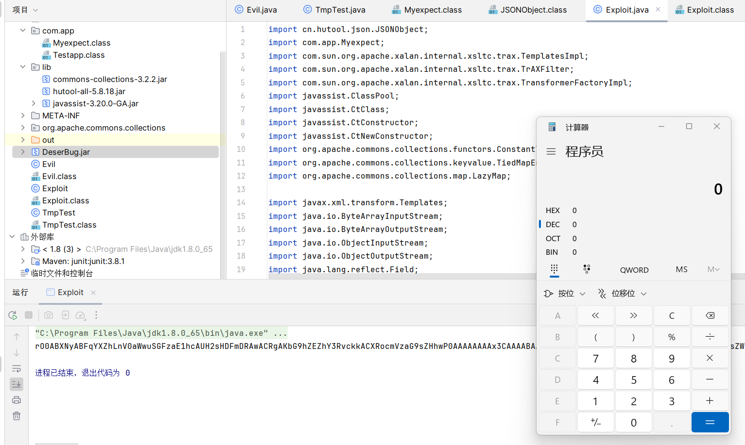Switch to JSONObject.class editor tab
This screenshot has height=445, width=745.
point(528,10)
